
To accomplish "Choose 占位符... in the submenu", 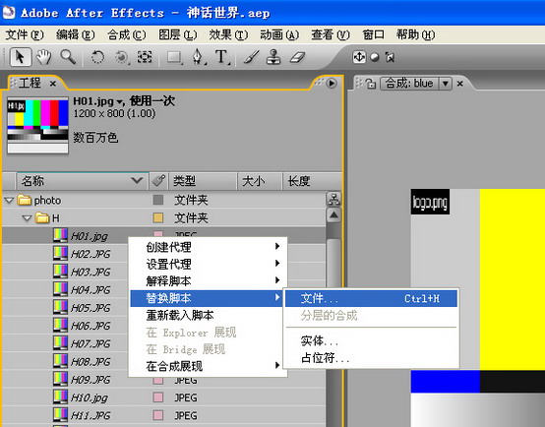I will pyautogui.click(x=371, y=357).
